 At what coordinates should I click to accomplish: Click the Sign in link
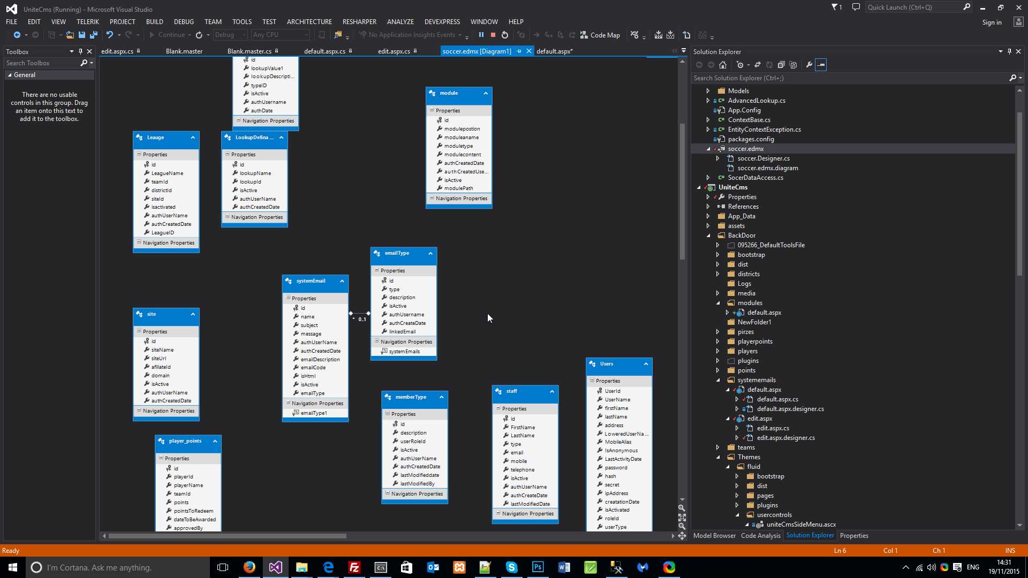point(992,22)
